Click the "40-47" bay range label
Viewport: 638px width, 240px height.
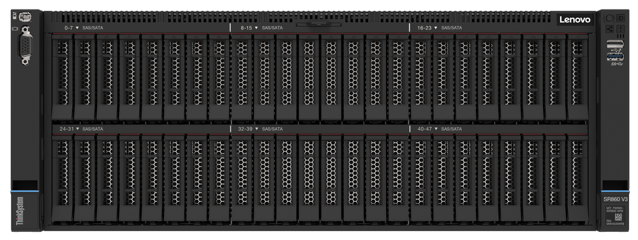click(x=425, y=129)
